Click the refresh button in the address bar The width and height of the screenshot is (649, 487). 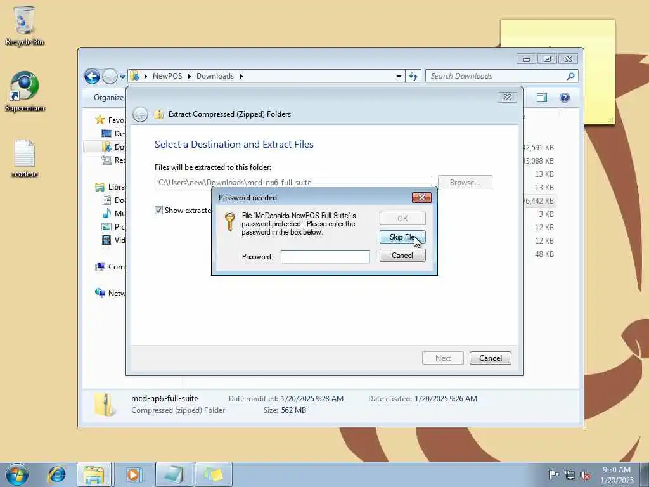pos(413,76)
